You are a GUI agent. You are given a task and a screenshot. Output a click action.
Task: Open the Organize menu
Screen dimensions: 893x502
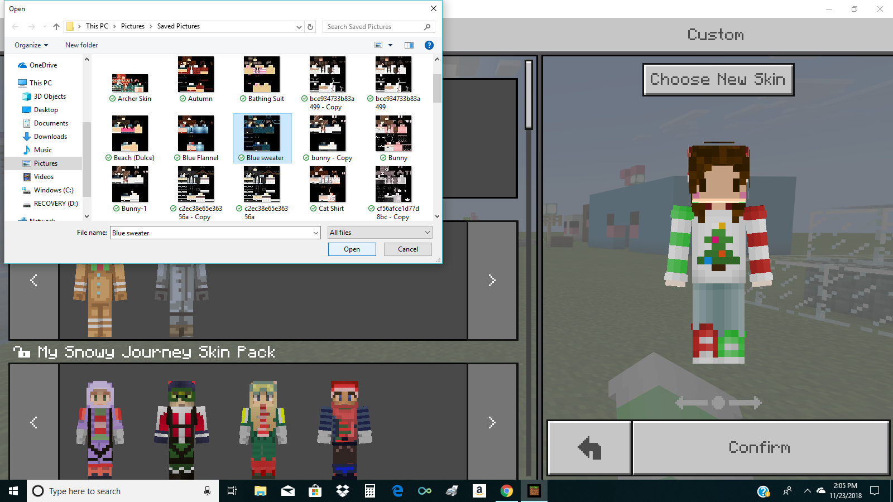tap(31, 45)
